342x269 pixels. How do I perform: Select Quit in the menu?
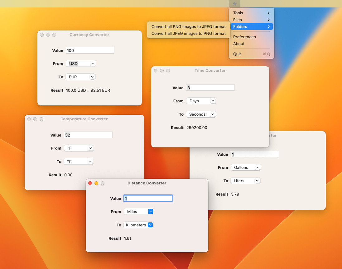(252, 54)
